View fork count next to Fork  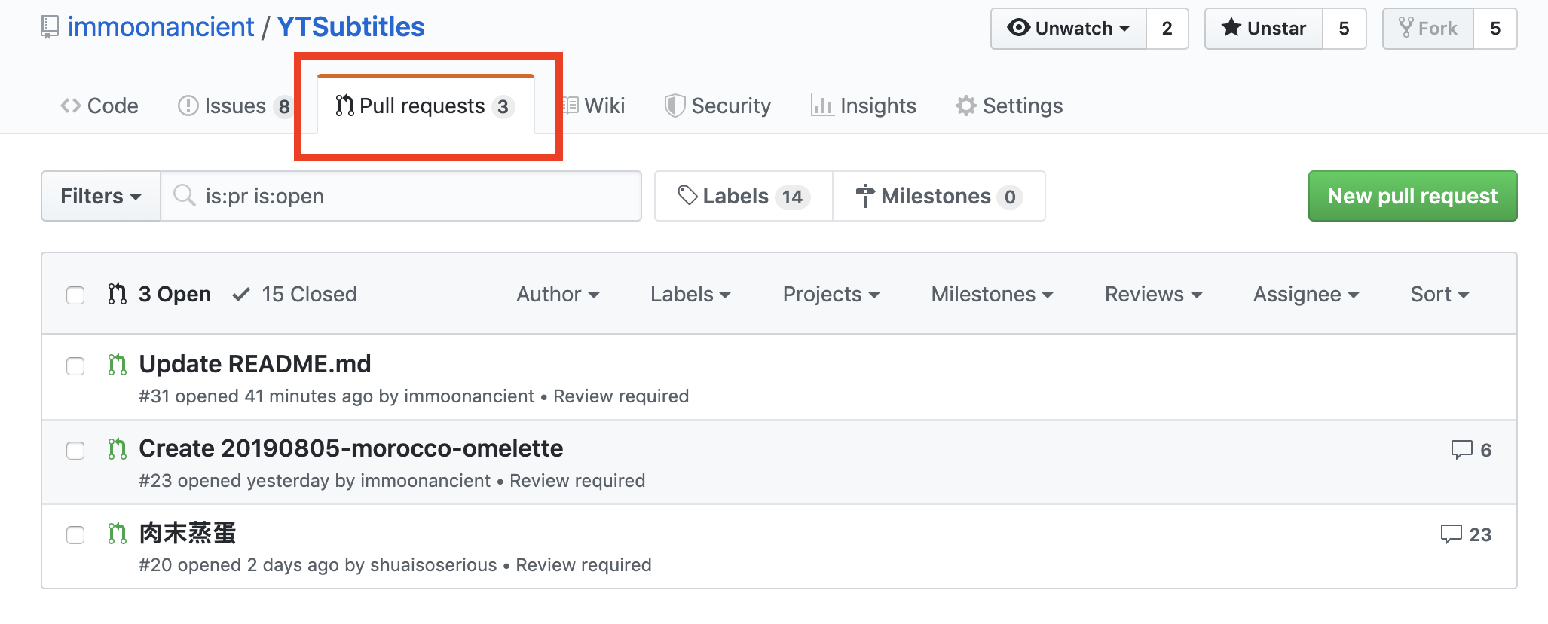pos(1495,29)
